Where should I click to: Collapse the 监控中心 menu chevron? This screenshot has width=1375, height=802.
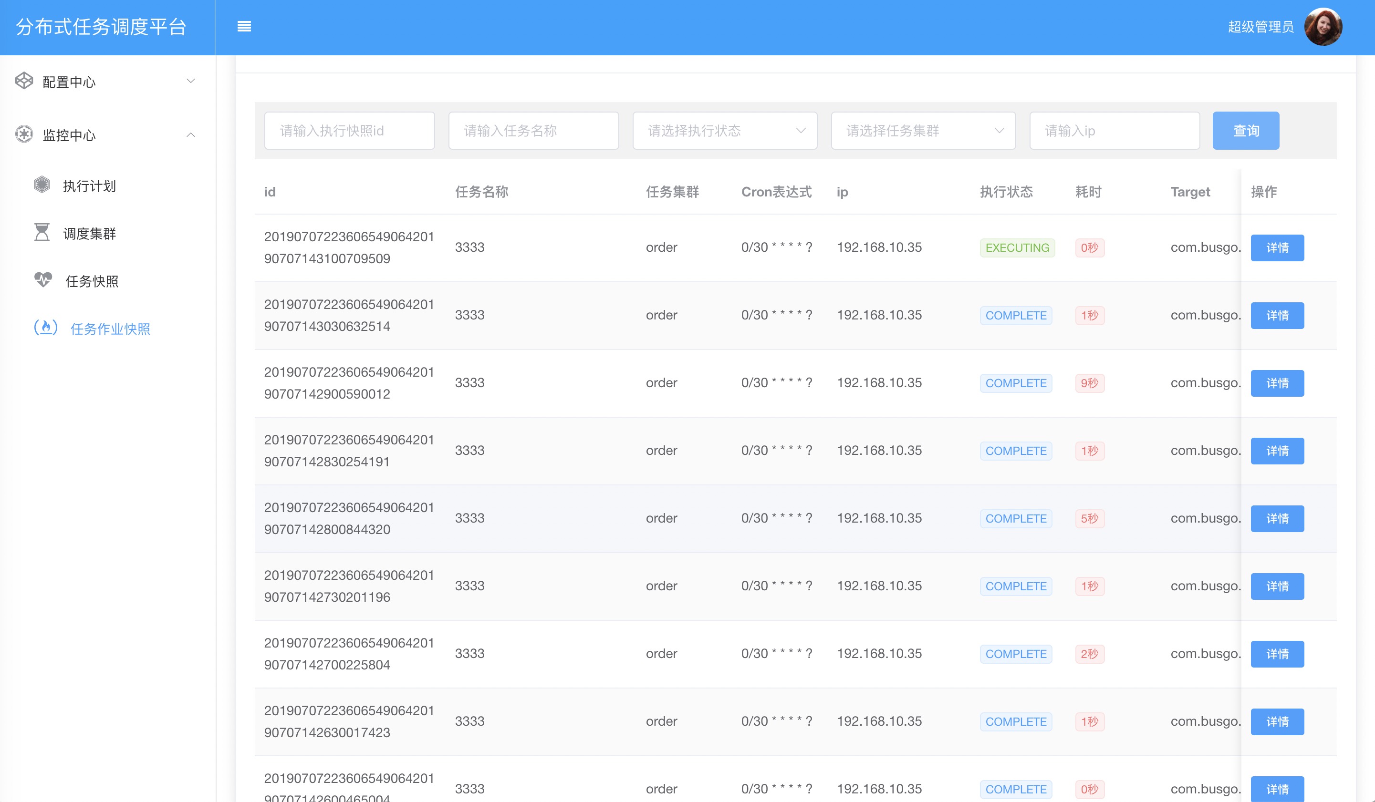click(190, 134)
